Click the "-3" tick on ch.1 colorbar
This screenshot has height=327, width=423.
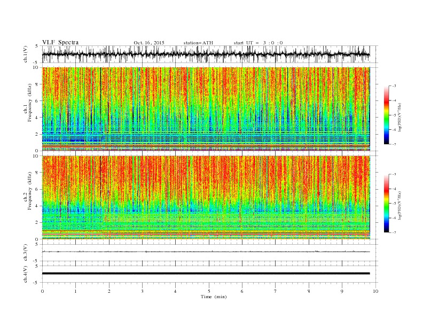(394, 86)
